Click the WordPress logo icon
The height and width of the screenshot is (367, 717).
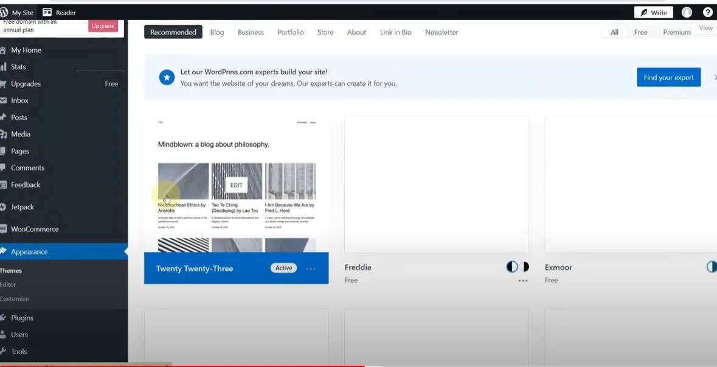4,12
